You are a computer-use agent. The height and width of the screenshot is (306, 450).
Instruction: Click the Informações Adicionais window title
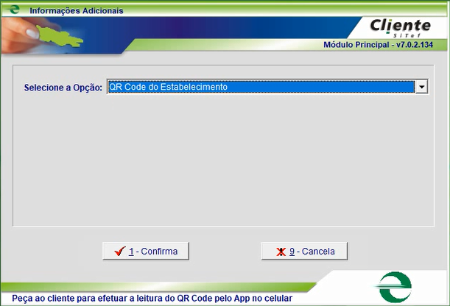tap(76, 11)
